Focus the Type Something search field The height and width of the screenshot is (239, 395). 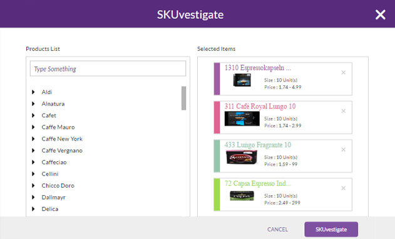[x=108, y=68]
